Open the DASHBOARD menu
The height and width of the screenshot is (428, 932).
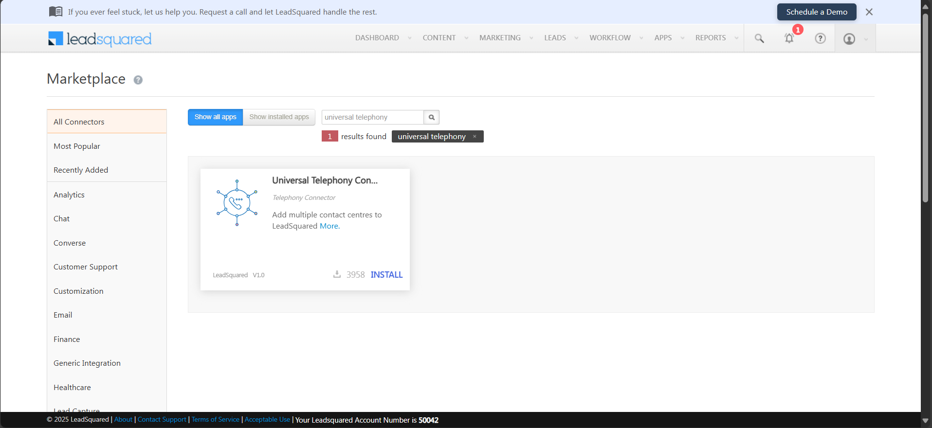click(377, 38)
